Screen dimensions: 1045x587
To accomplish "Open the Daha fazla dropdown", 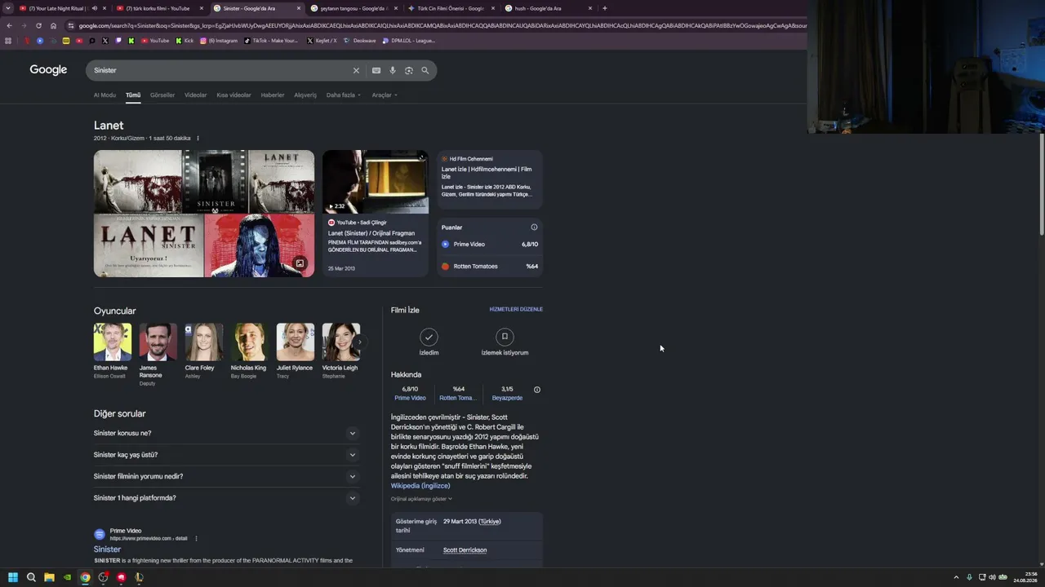I will tap(344, 95).
